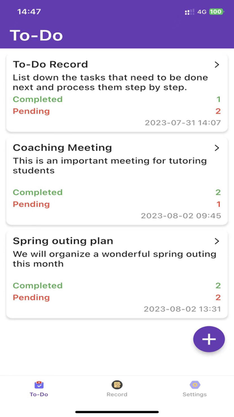Open the To-Do Record title
This screenshot has width=234, height=417.
click(x=50, y=65)
